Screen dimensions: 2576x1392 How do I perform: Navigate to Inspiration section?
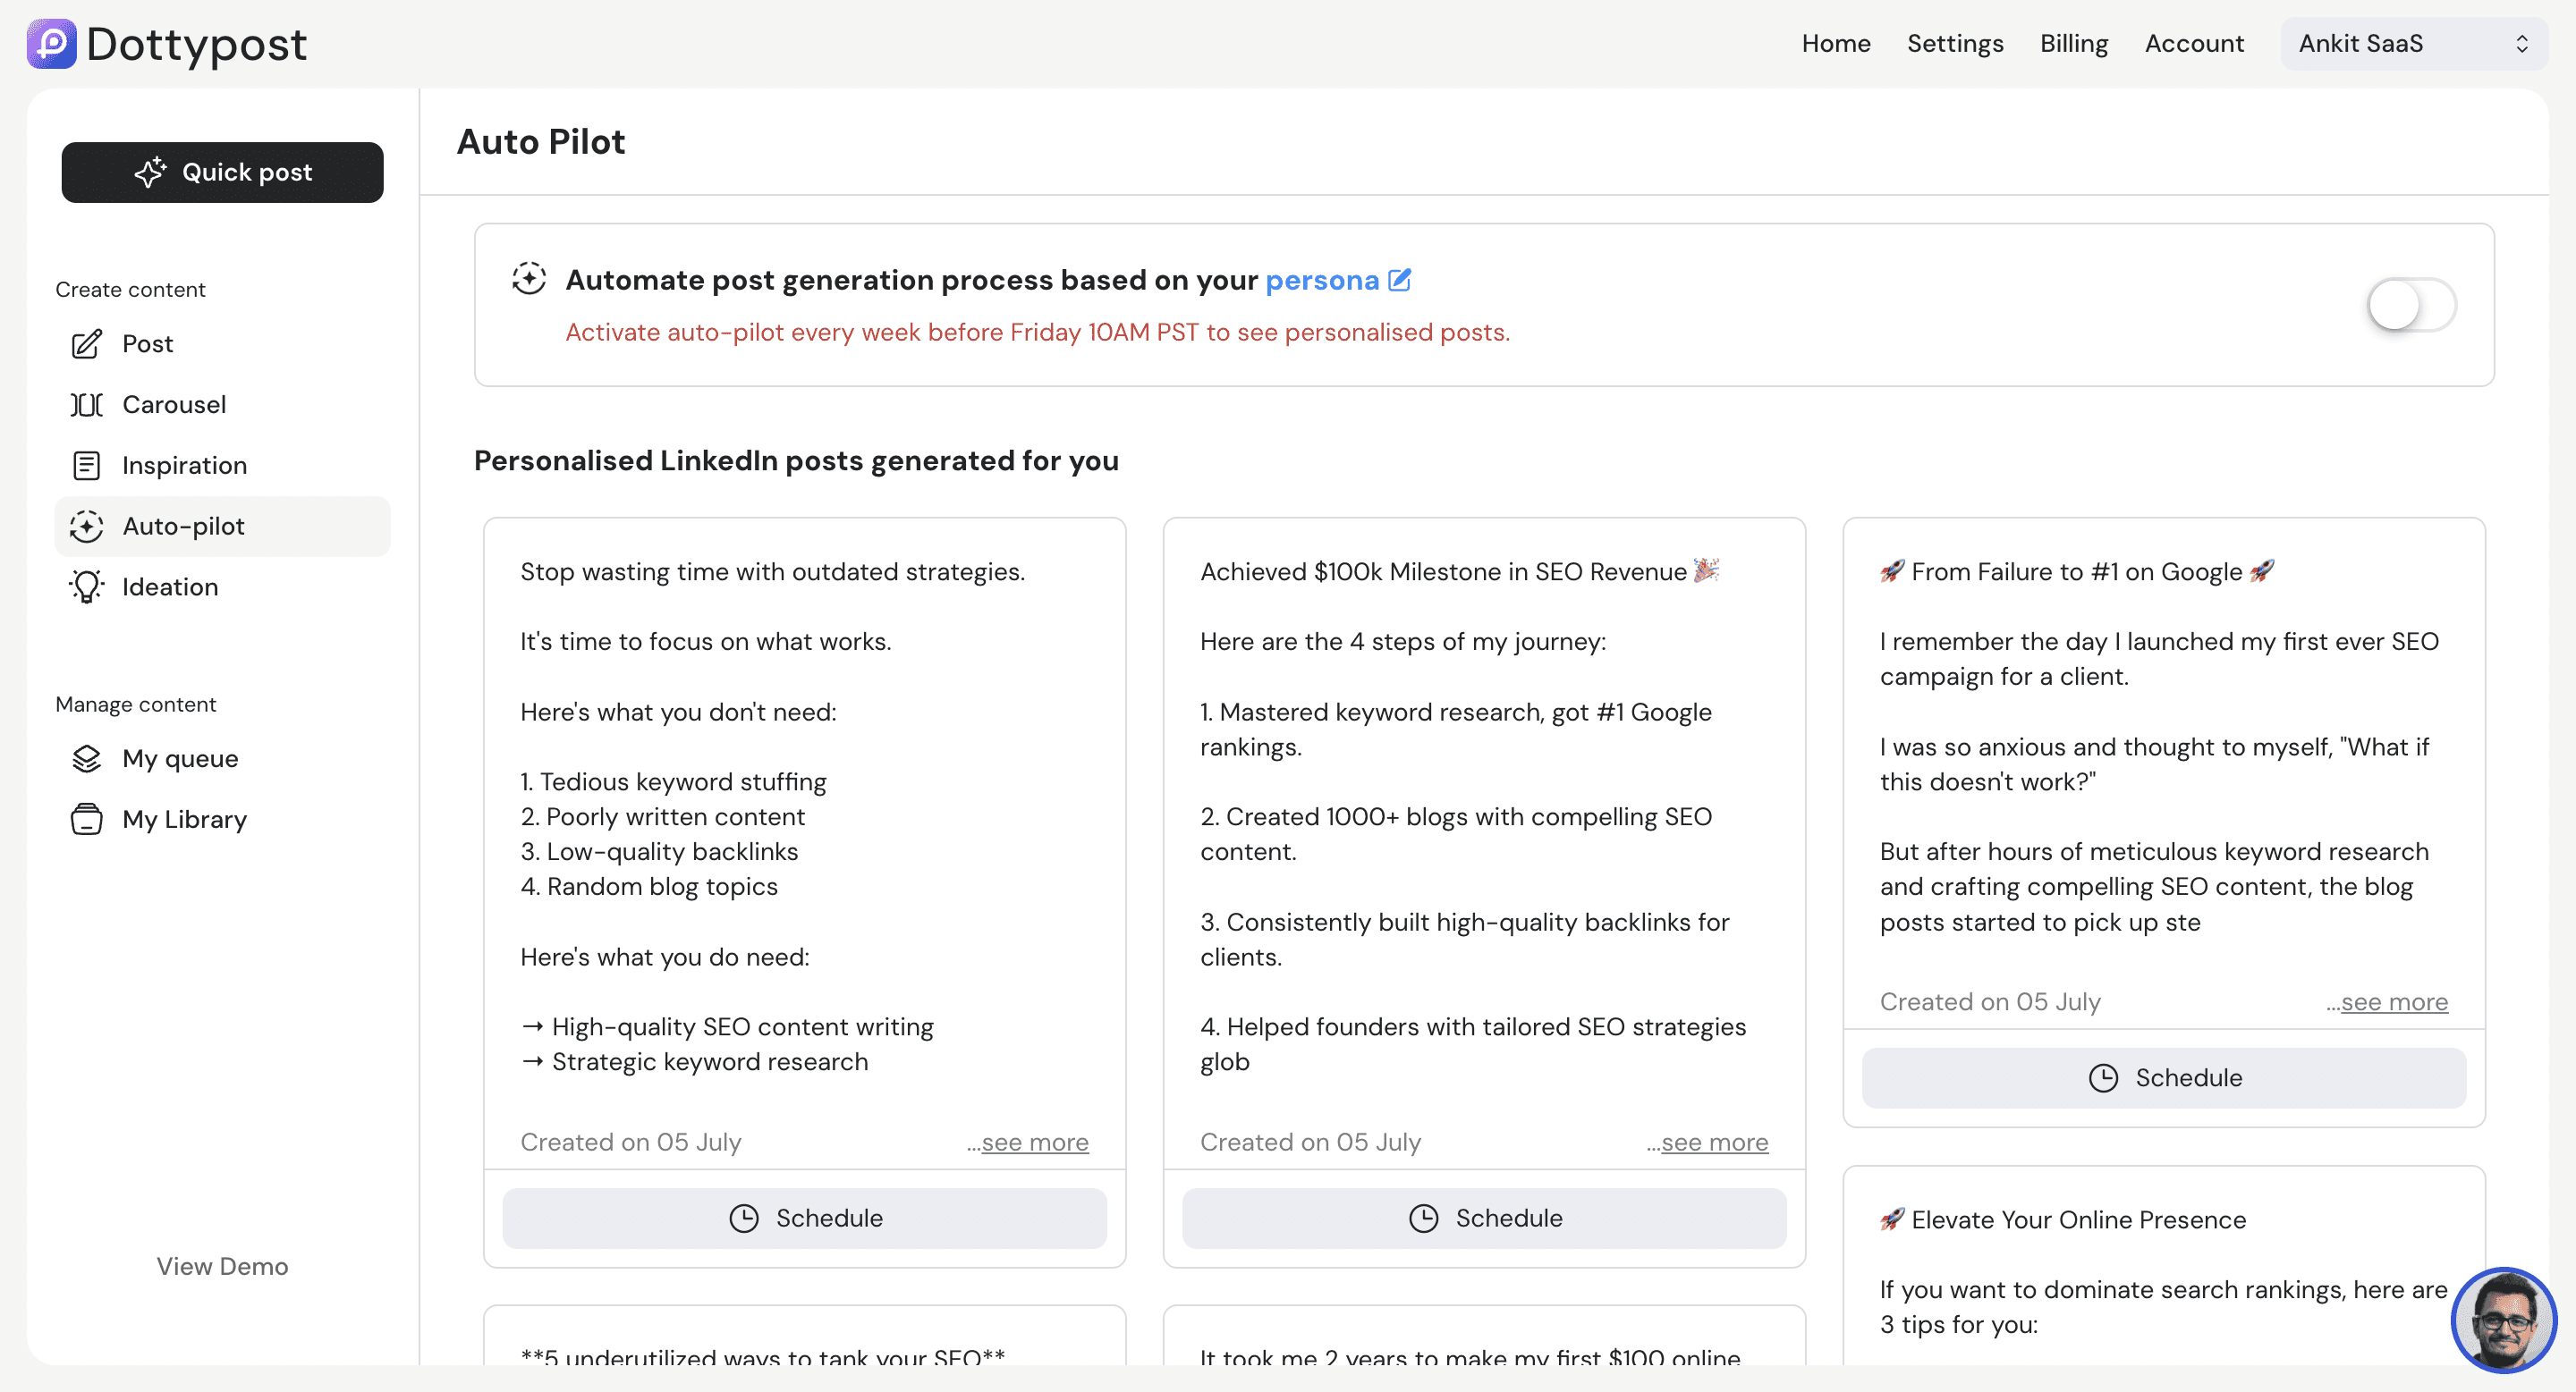(183, 465)
